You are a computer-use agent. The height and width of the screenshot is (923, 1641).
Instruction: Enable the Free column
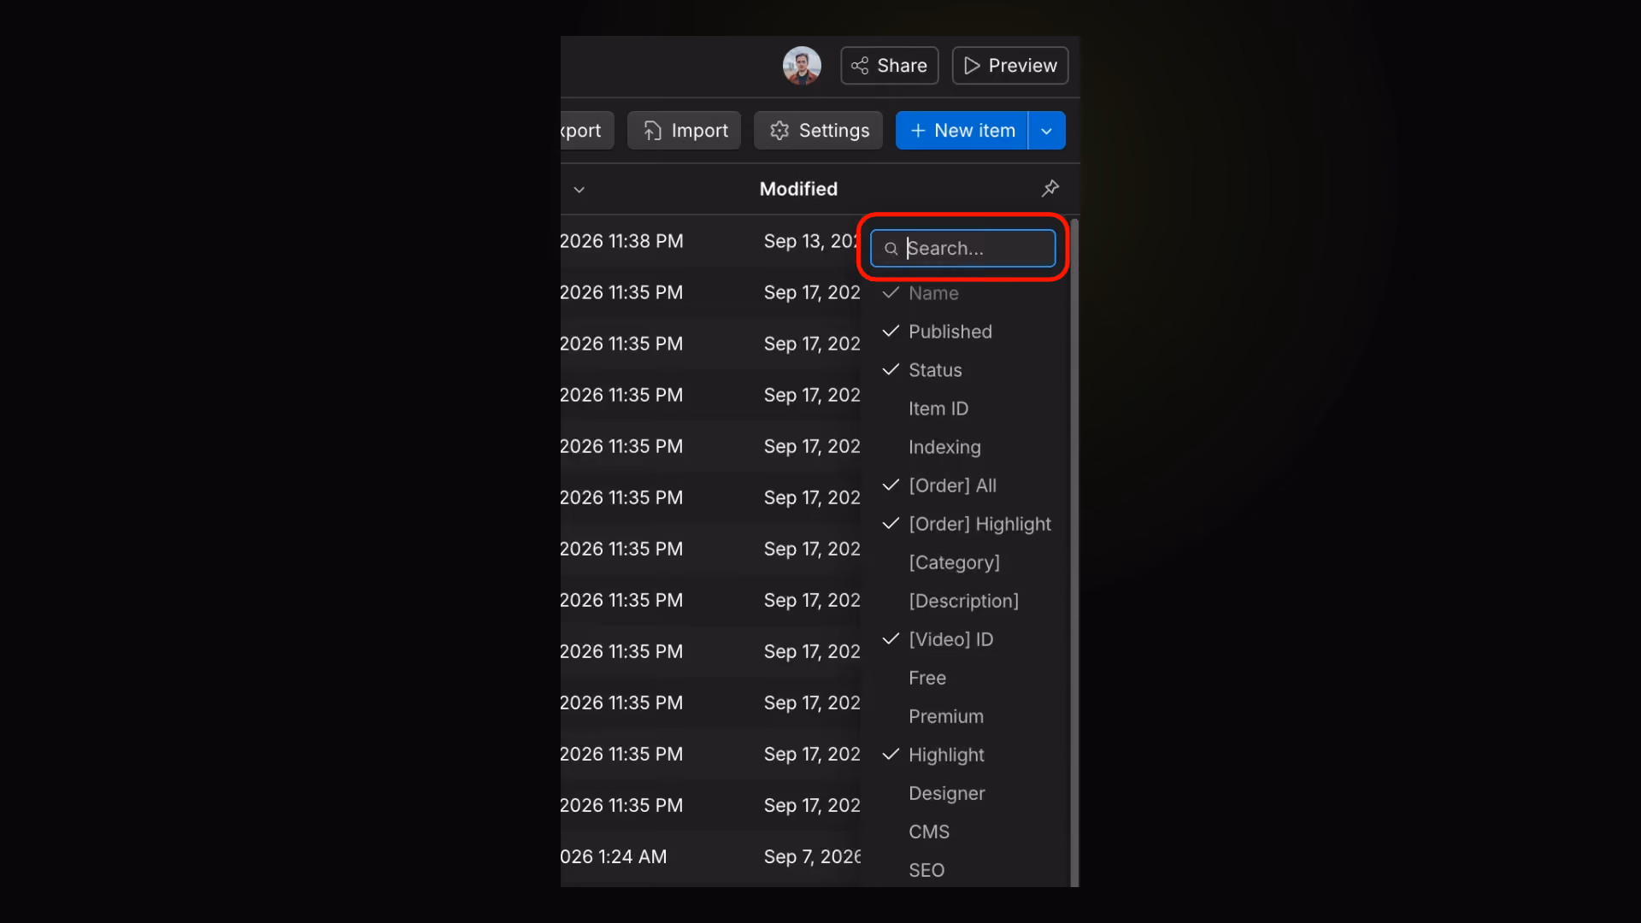tap(964, 678)
